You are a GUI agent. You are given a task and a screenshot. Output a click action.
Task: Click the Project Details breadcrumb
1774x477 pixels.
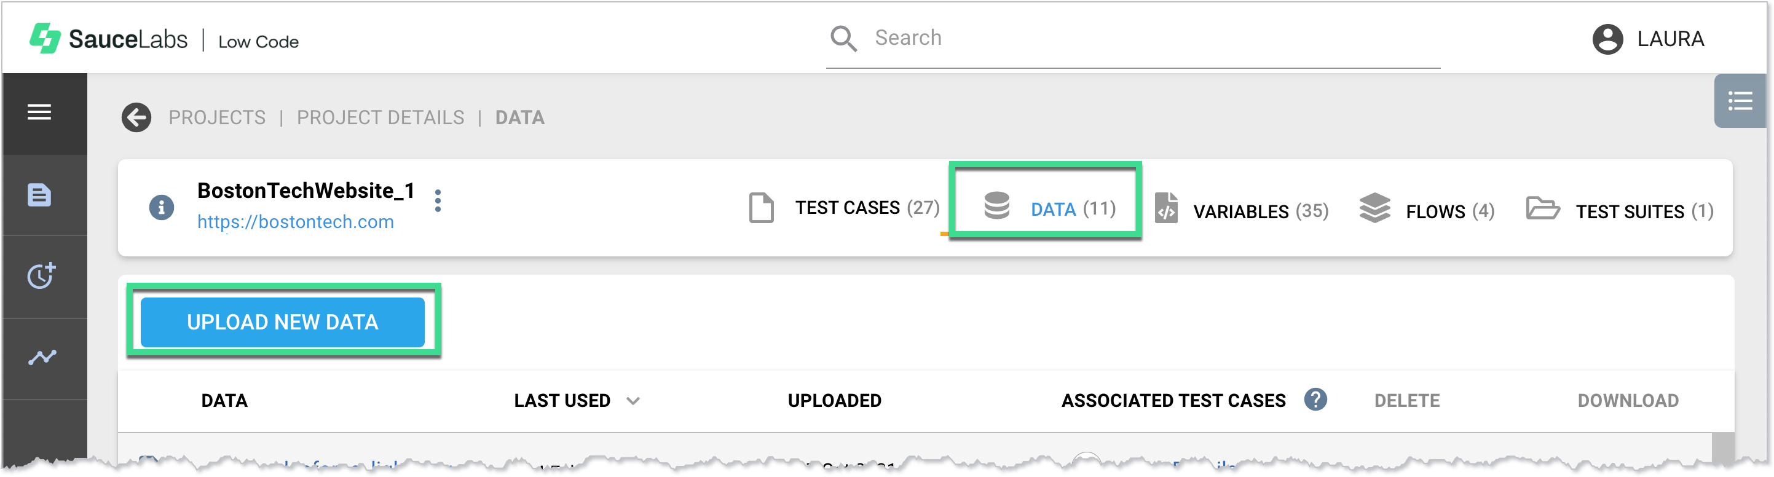tap(380, 117)
